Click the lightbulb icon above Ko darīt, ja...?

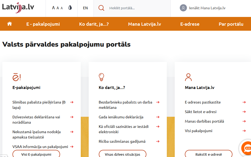pos(101,77)
